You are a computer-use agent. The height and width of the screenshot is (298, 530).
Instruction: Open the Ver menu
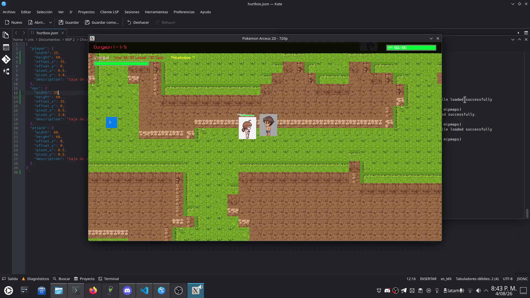tap(61, 12)
